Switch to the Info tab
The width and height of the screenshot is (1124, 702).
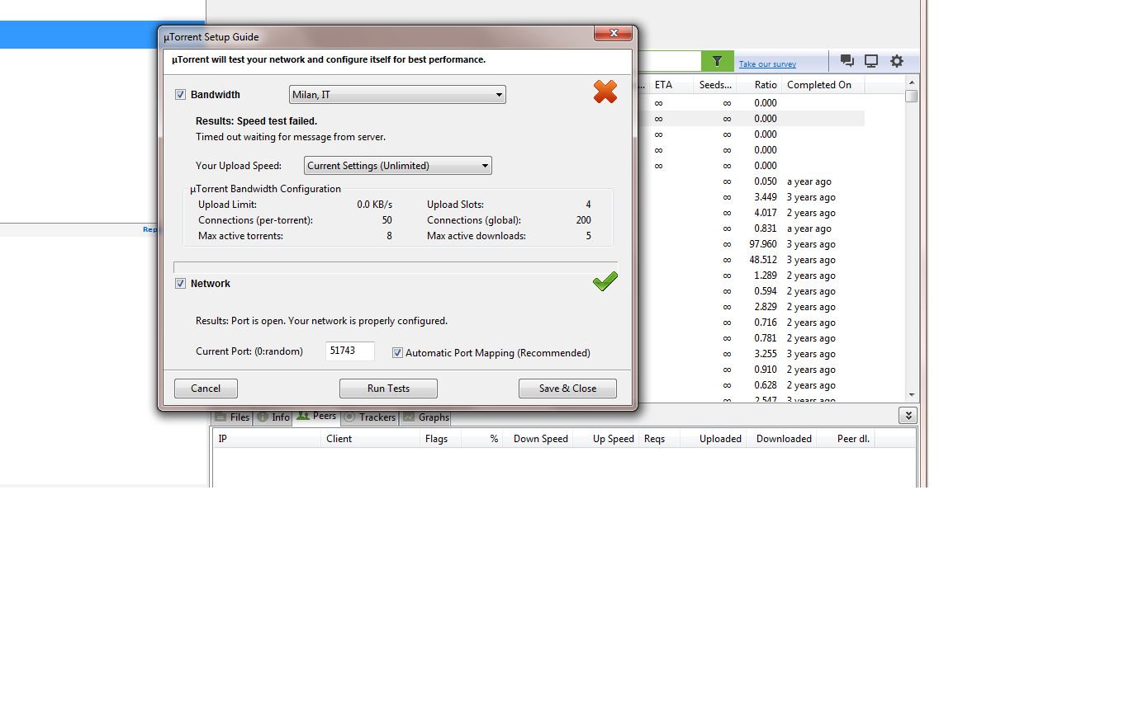pyautogui.click(x=273, y=417)
